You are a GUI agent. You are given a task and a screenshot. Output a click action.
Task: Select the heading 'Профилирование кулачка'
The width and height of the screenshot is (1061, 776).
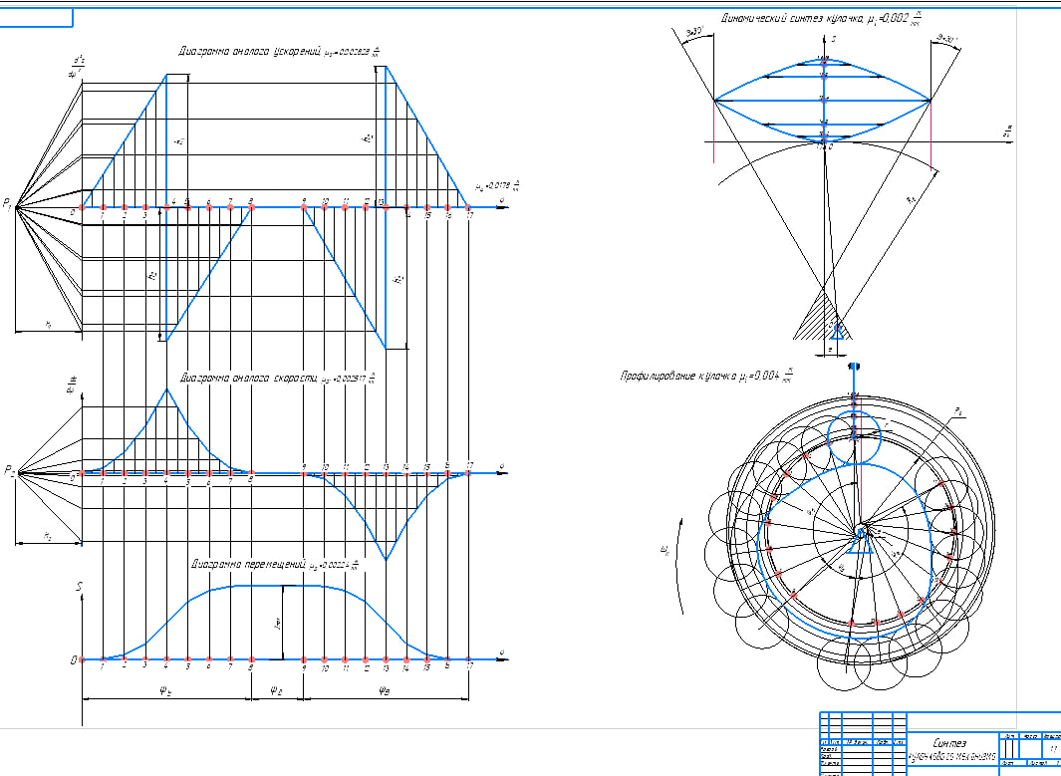click(677, 376)
